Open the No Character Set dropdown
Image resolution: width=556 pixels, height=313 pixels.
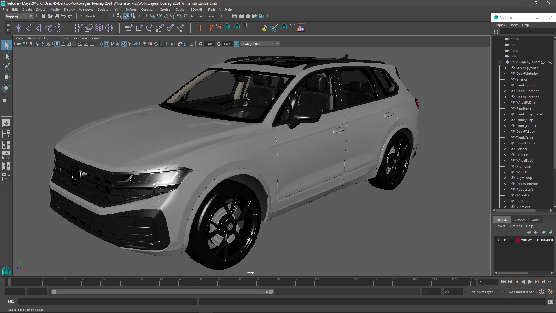(521, 292)
